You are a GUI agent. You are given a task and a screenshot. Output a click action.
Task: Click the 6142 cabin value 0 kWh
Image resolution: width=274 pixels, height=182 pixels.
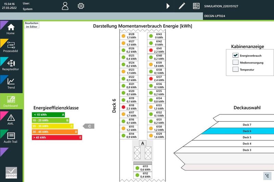click(x=159, y=45)
